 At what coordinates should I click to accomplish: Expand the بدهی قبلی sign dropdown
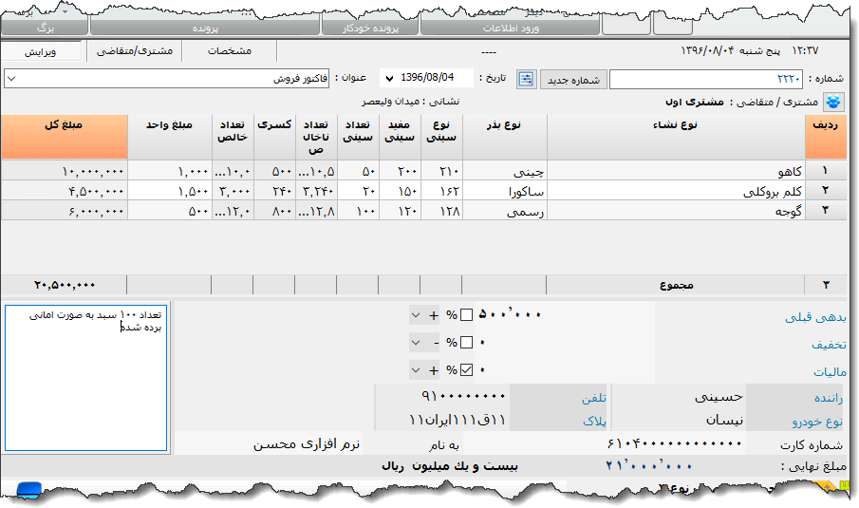click(x=416, y=315)
